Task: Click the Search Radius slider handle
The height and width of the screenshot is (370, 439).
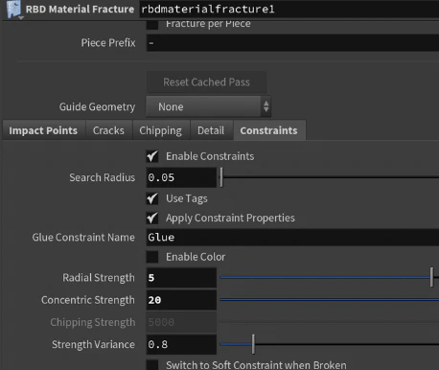Action: [x=221, y=177]
